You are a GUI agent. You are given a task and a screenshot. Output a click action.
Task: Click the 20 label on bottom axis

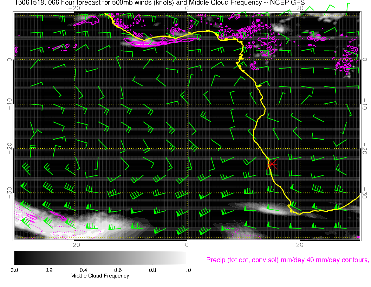click(299, 244)
